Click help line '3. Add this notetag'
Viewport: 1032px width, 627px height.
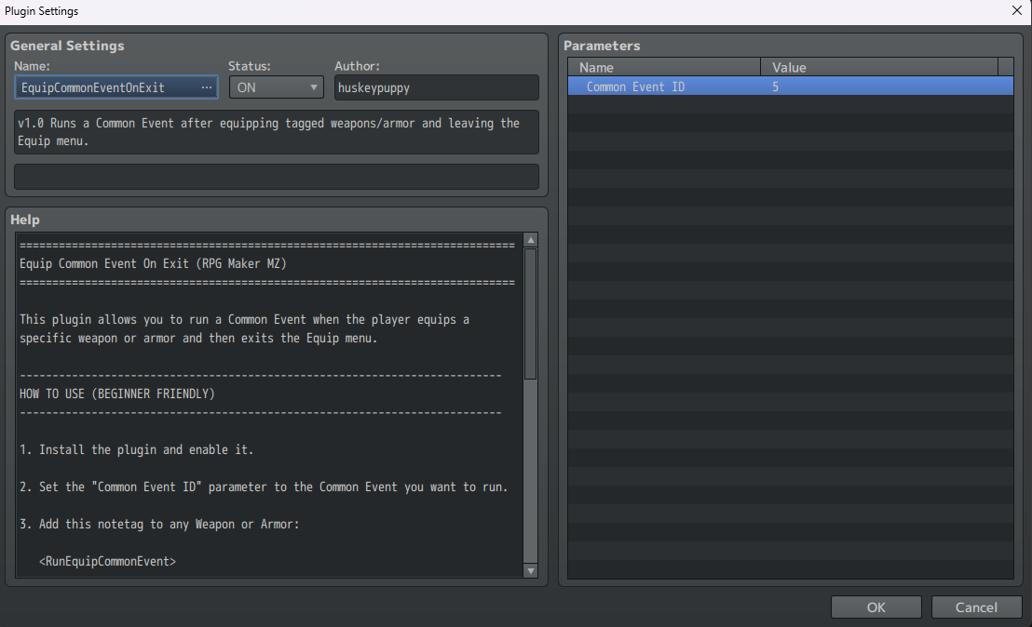(x=159, y=524)
